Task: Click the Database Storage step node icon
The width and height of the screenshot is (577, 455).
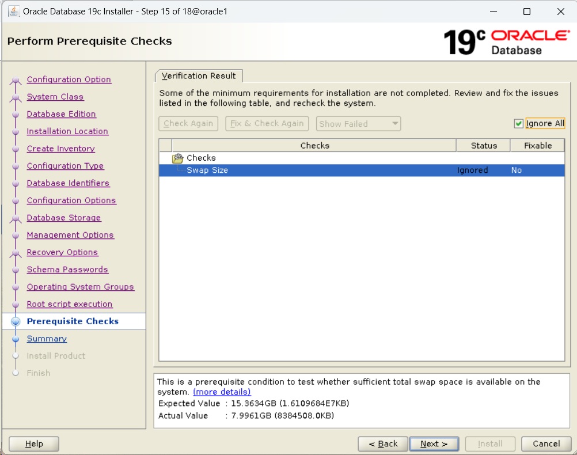Action: point(16,218)
